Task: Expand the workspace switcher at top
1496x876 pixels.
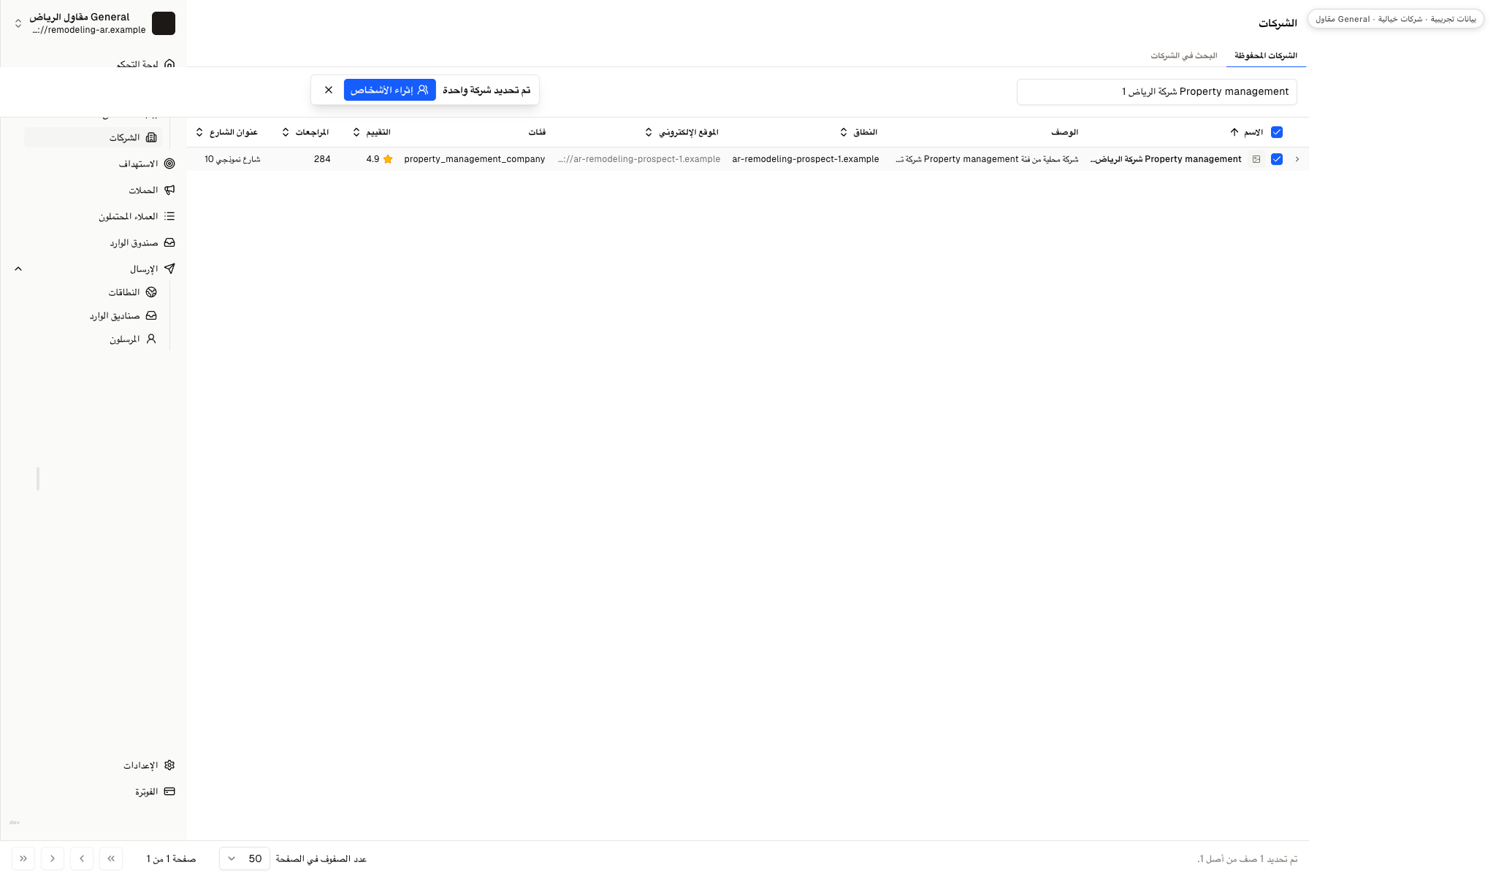Action: [18, 23]
